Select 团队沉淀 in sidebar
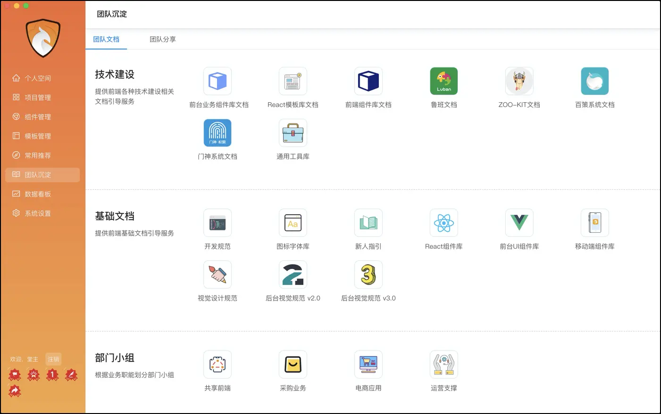Screen dimensions: 661x414 coord(42,175)
